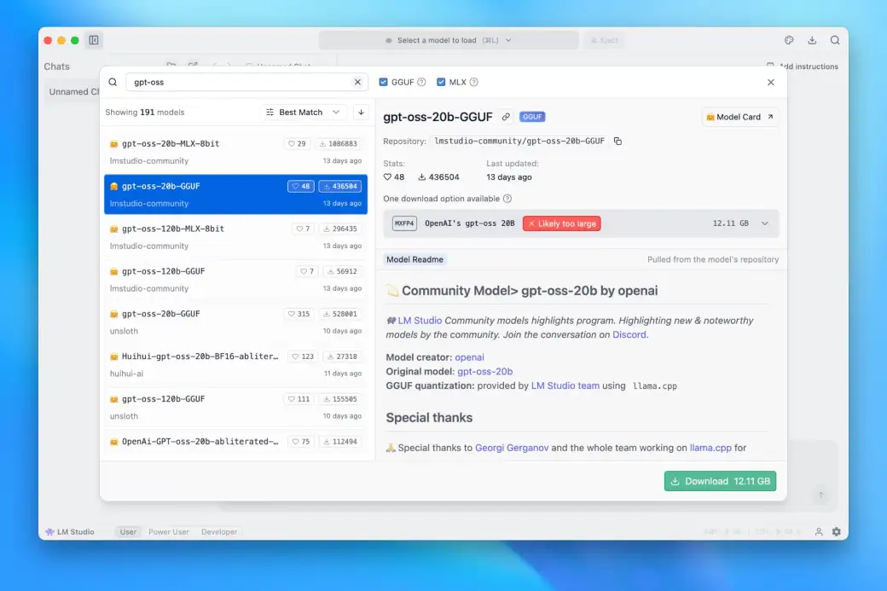Uncheck the GGUF checkbox
Image resolution: width=887 pixels, height=591 pixels.
click(x=384, y=82)
